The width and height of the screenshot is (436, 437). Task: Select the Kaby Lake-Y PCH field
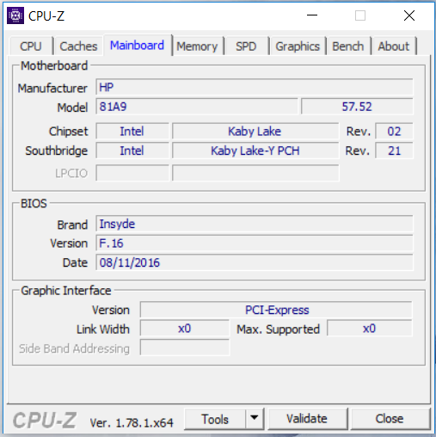pos(255,151)
